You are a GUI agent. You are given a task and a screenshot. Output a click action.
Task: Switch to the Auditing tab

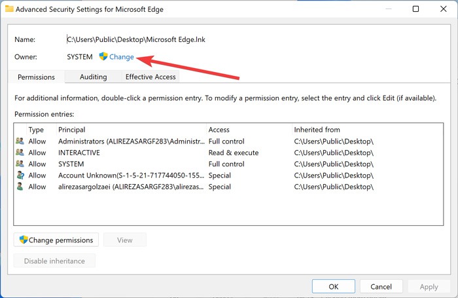tap(93, 77)
